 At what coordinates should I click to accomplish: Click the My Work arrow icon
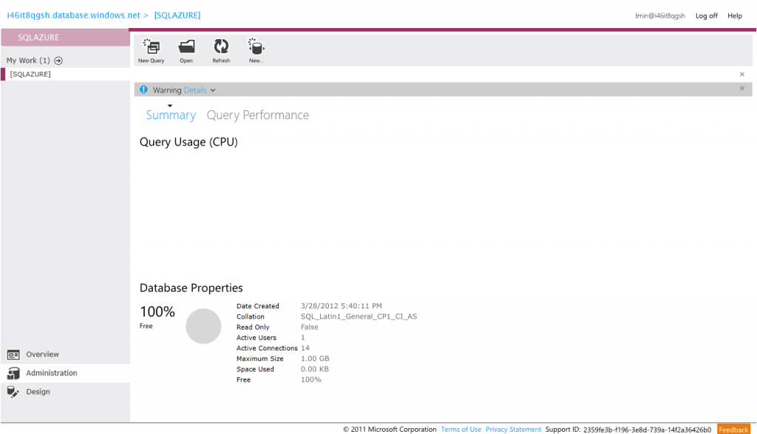[x=58, y=61]
